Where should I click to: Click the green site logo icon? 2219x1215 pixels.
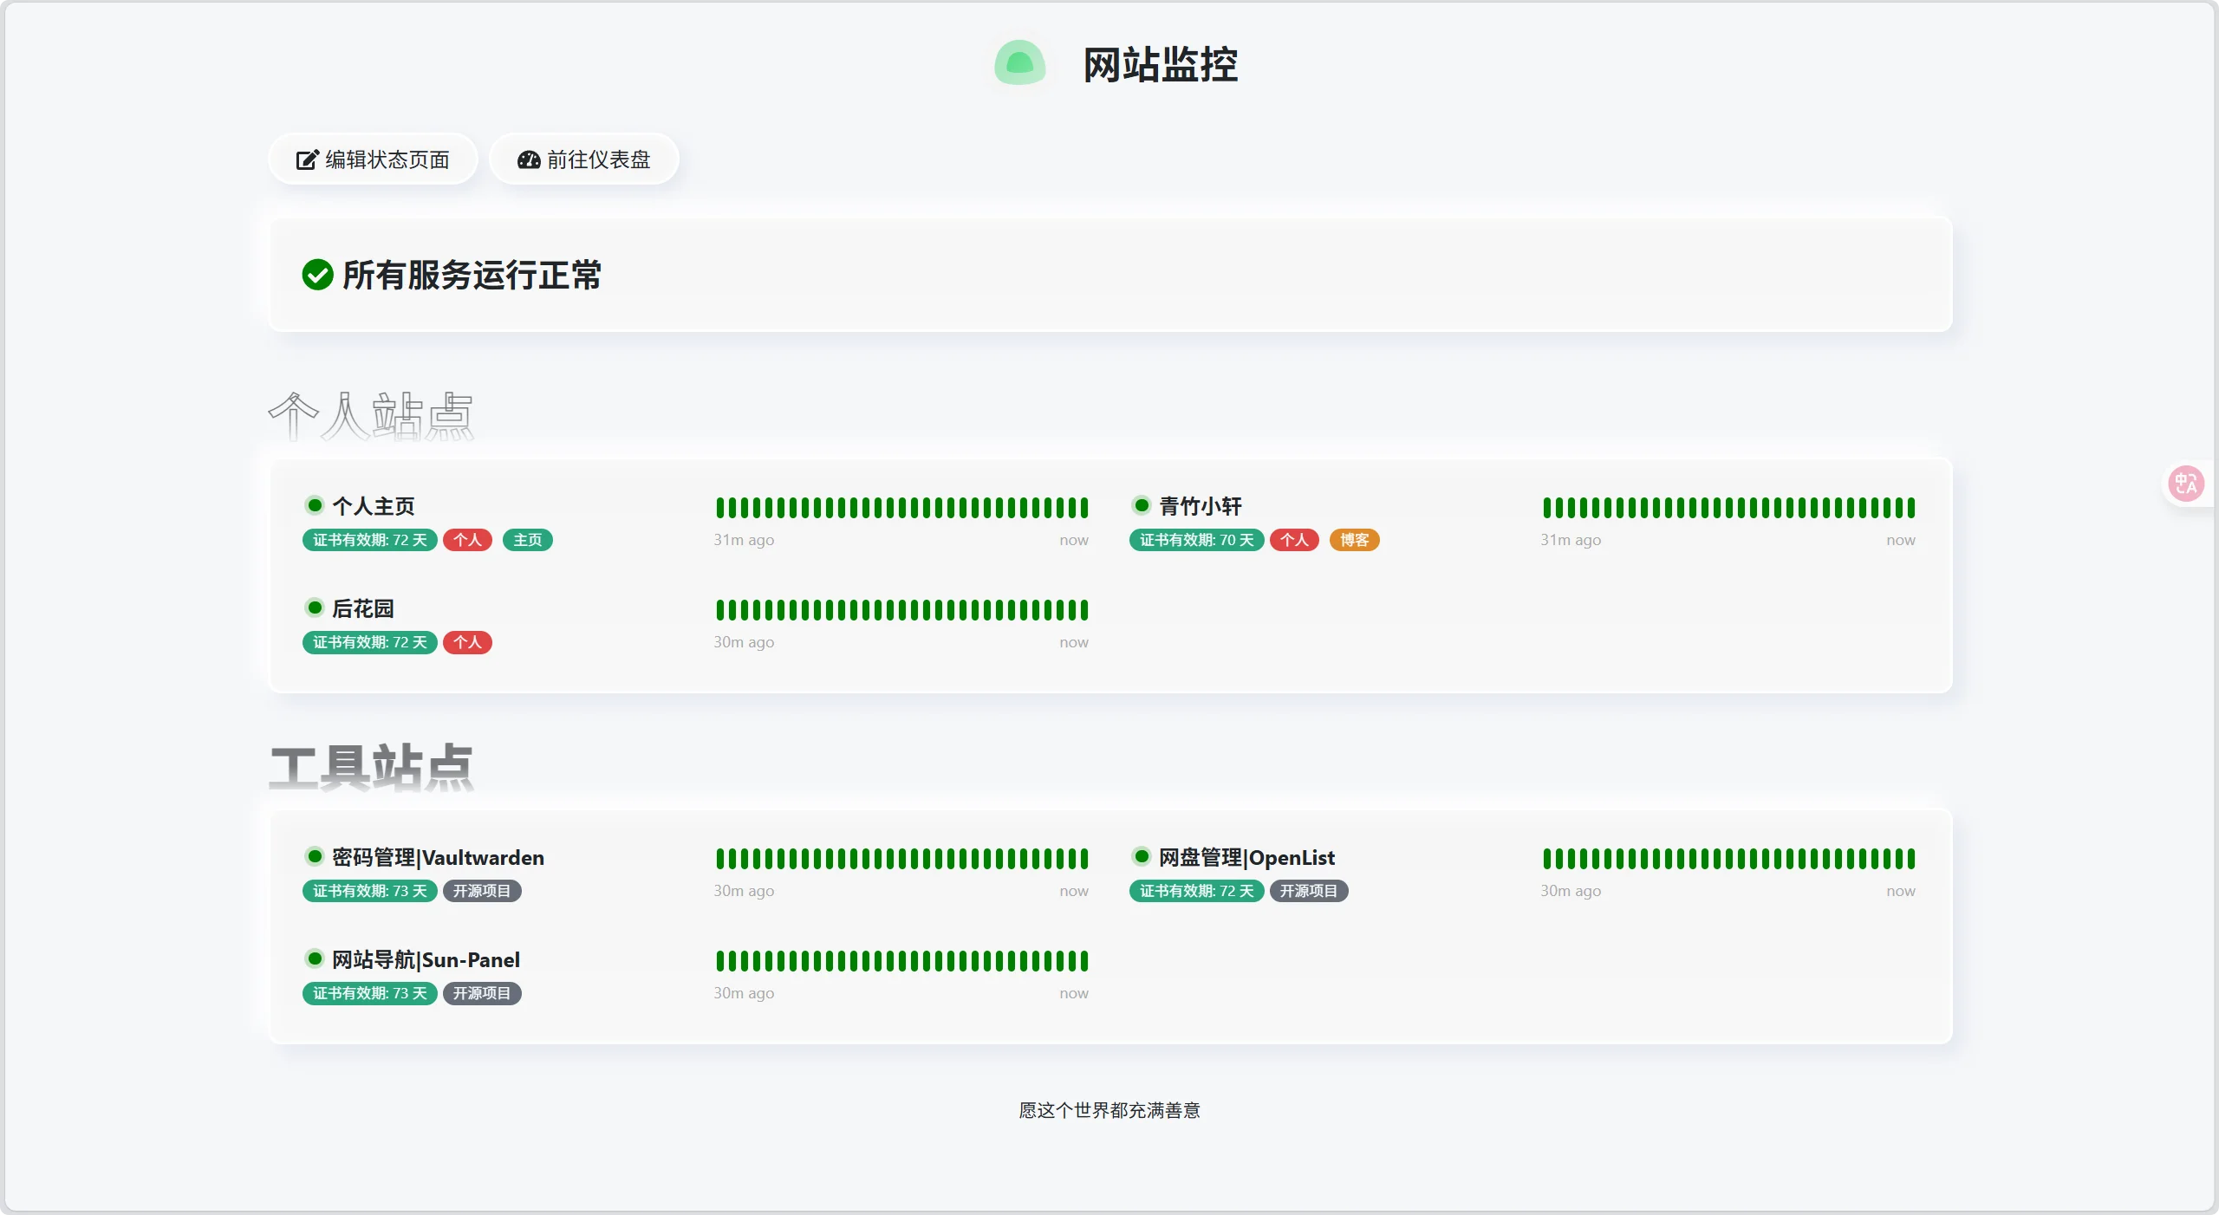(x=1019, y=63)
